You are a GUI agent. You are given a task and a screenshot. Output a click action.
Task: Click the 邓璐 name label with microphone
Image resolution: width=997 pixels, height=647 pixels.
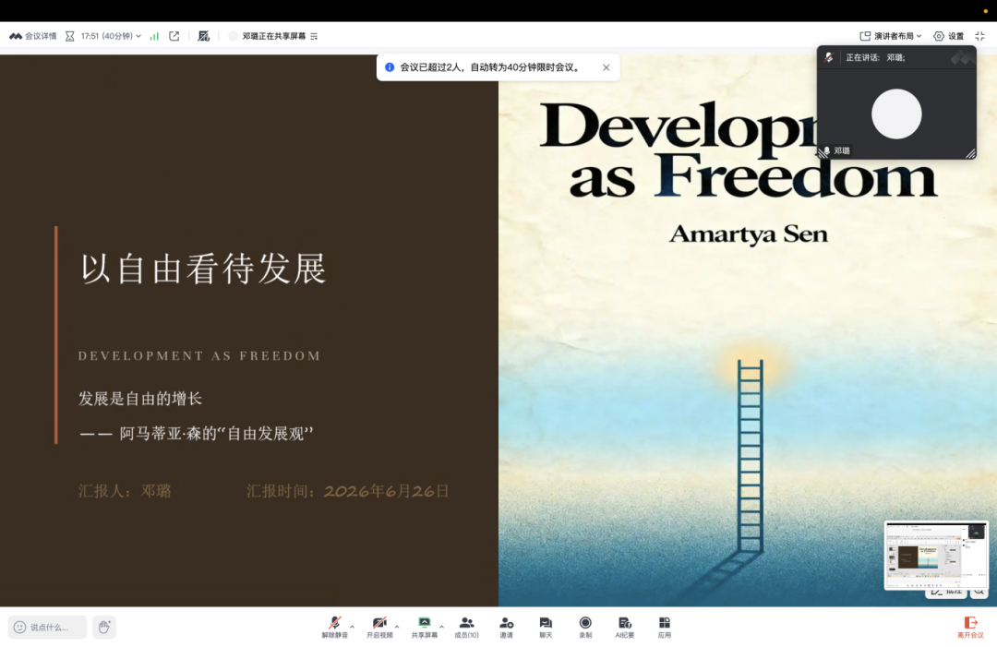click(835, 150)
